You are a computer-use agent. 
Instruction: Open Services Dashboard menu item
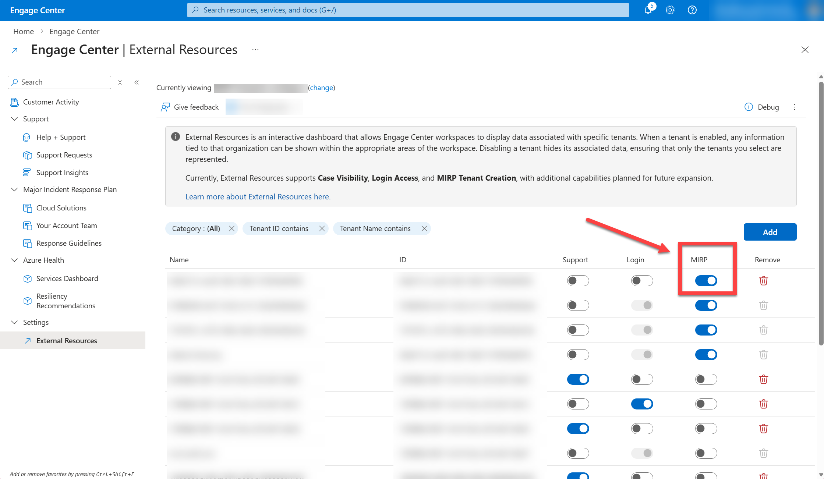67,278
